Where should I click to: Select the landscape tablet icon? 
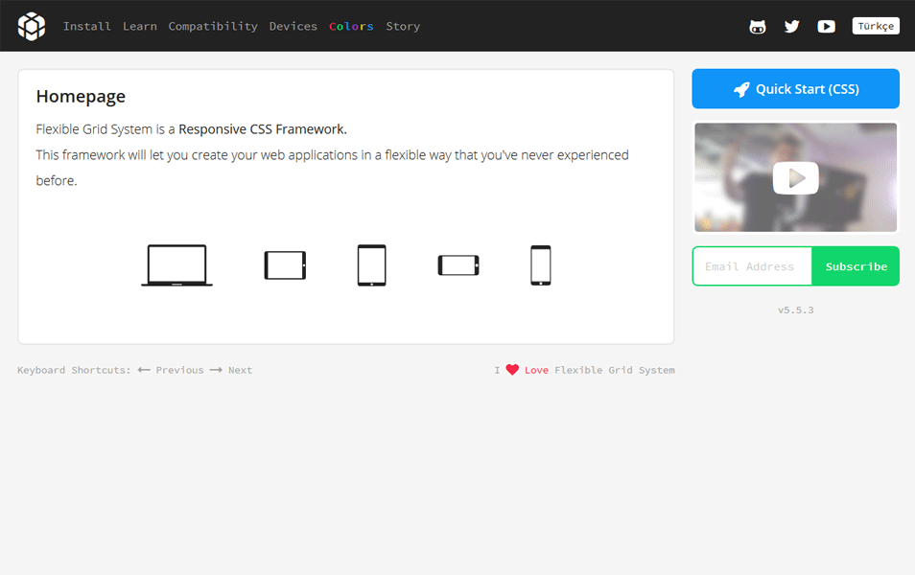[285, 264]
